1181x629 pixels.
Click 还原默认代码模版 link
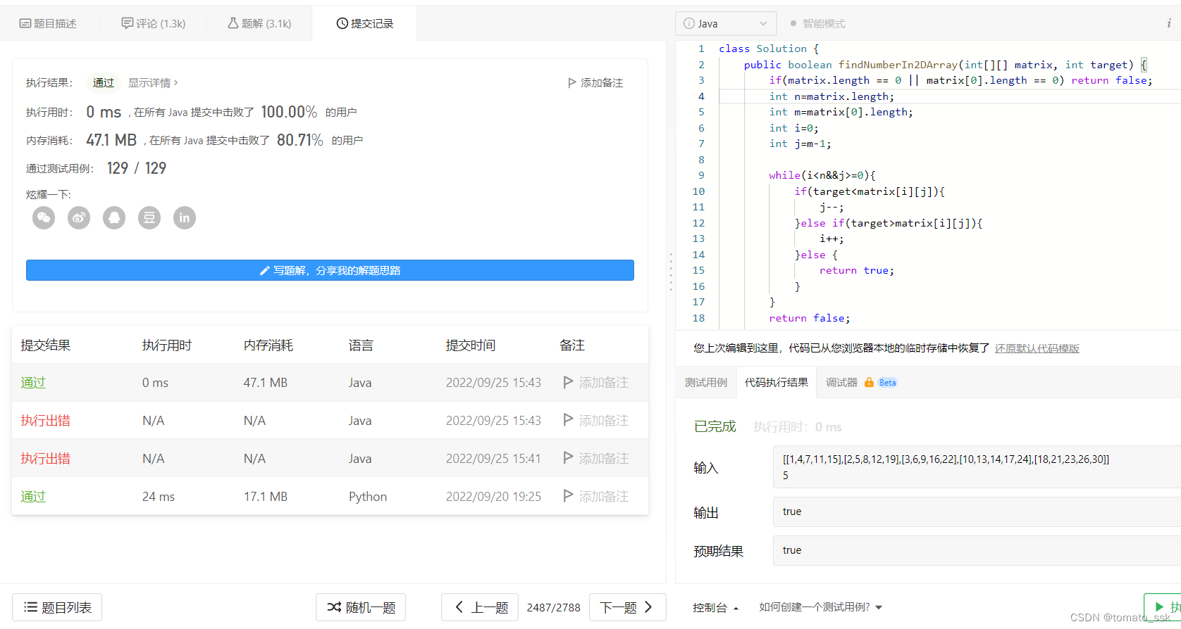click(x=1037, y=348)
